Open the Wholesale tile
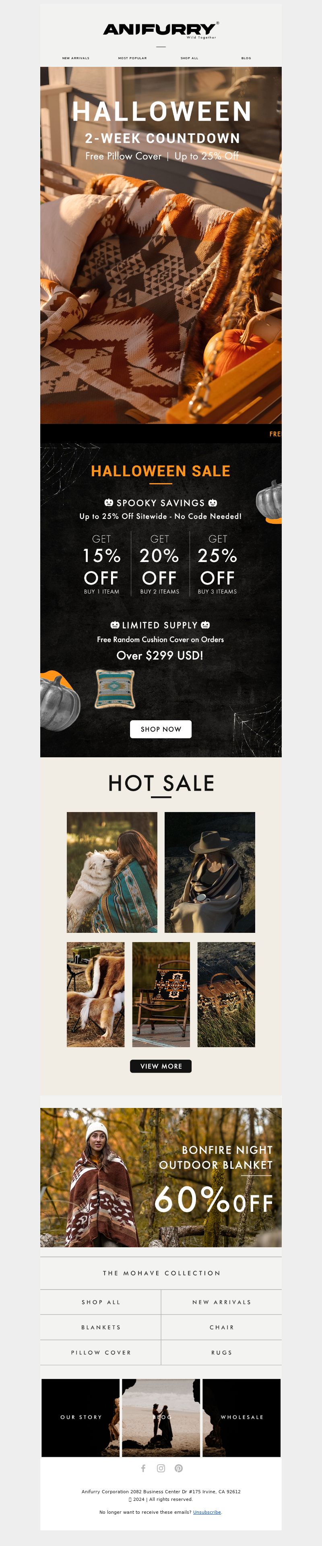322x1546 pixels. tap(242, 1417)
